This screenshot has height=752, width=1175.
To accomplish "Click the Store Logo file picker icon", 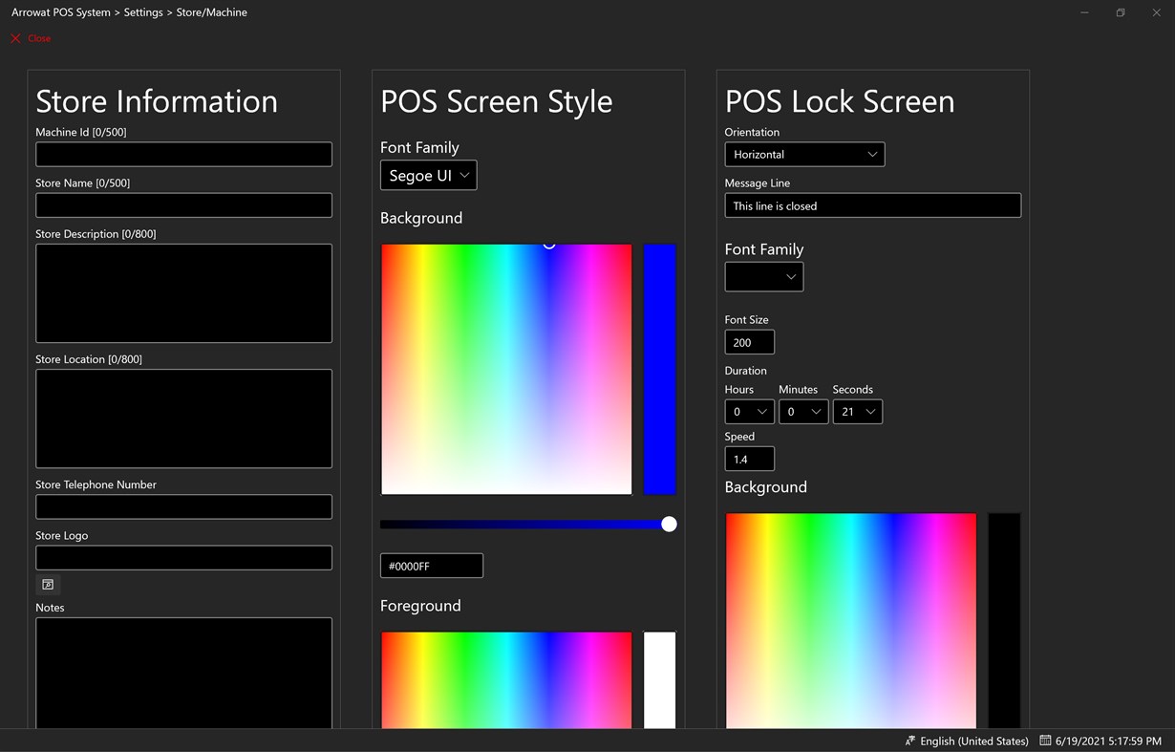I will coord(48,584).
